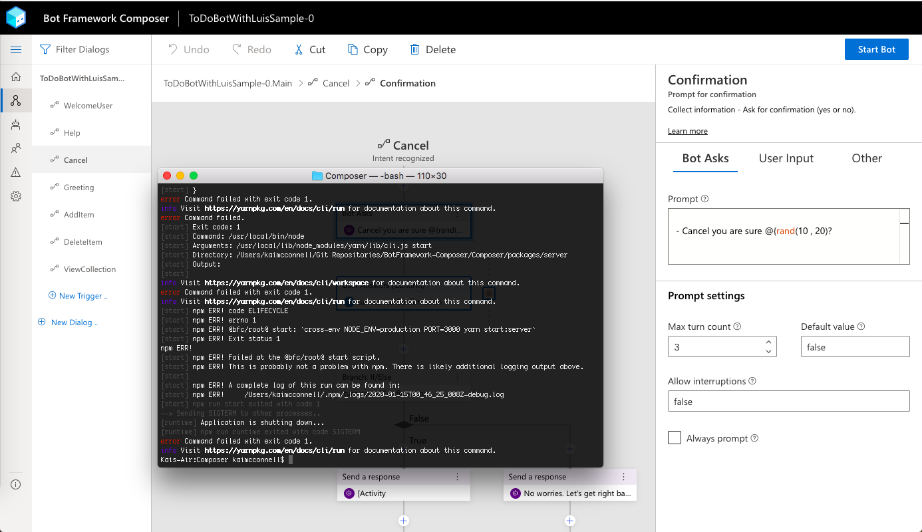The height and width of the screenshot is (532, 922).
Task: Enable the Always prompt checkbox
Action: point(675,438)
